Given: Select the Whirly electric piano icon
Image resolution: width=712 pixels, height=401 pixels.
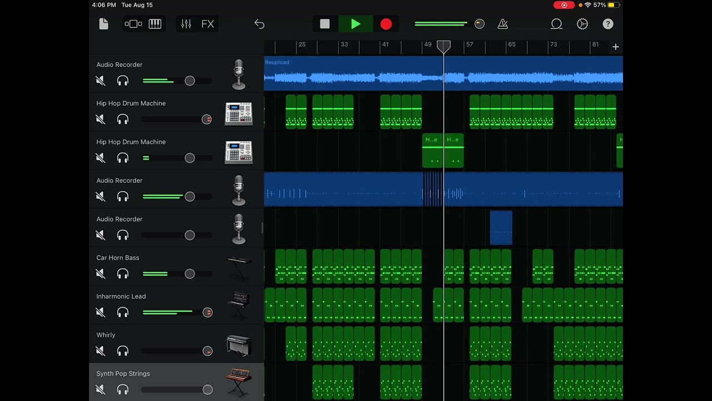Looking at the screenshot, I should click(x=239, y=345).
